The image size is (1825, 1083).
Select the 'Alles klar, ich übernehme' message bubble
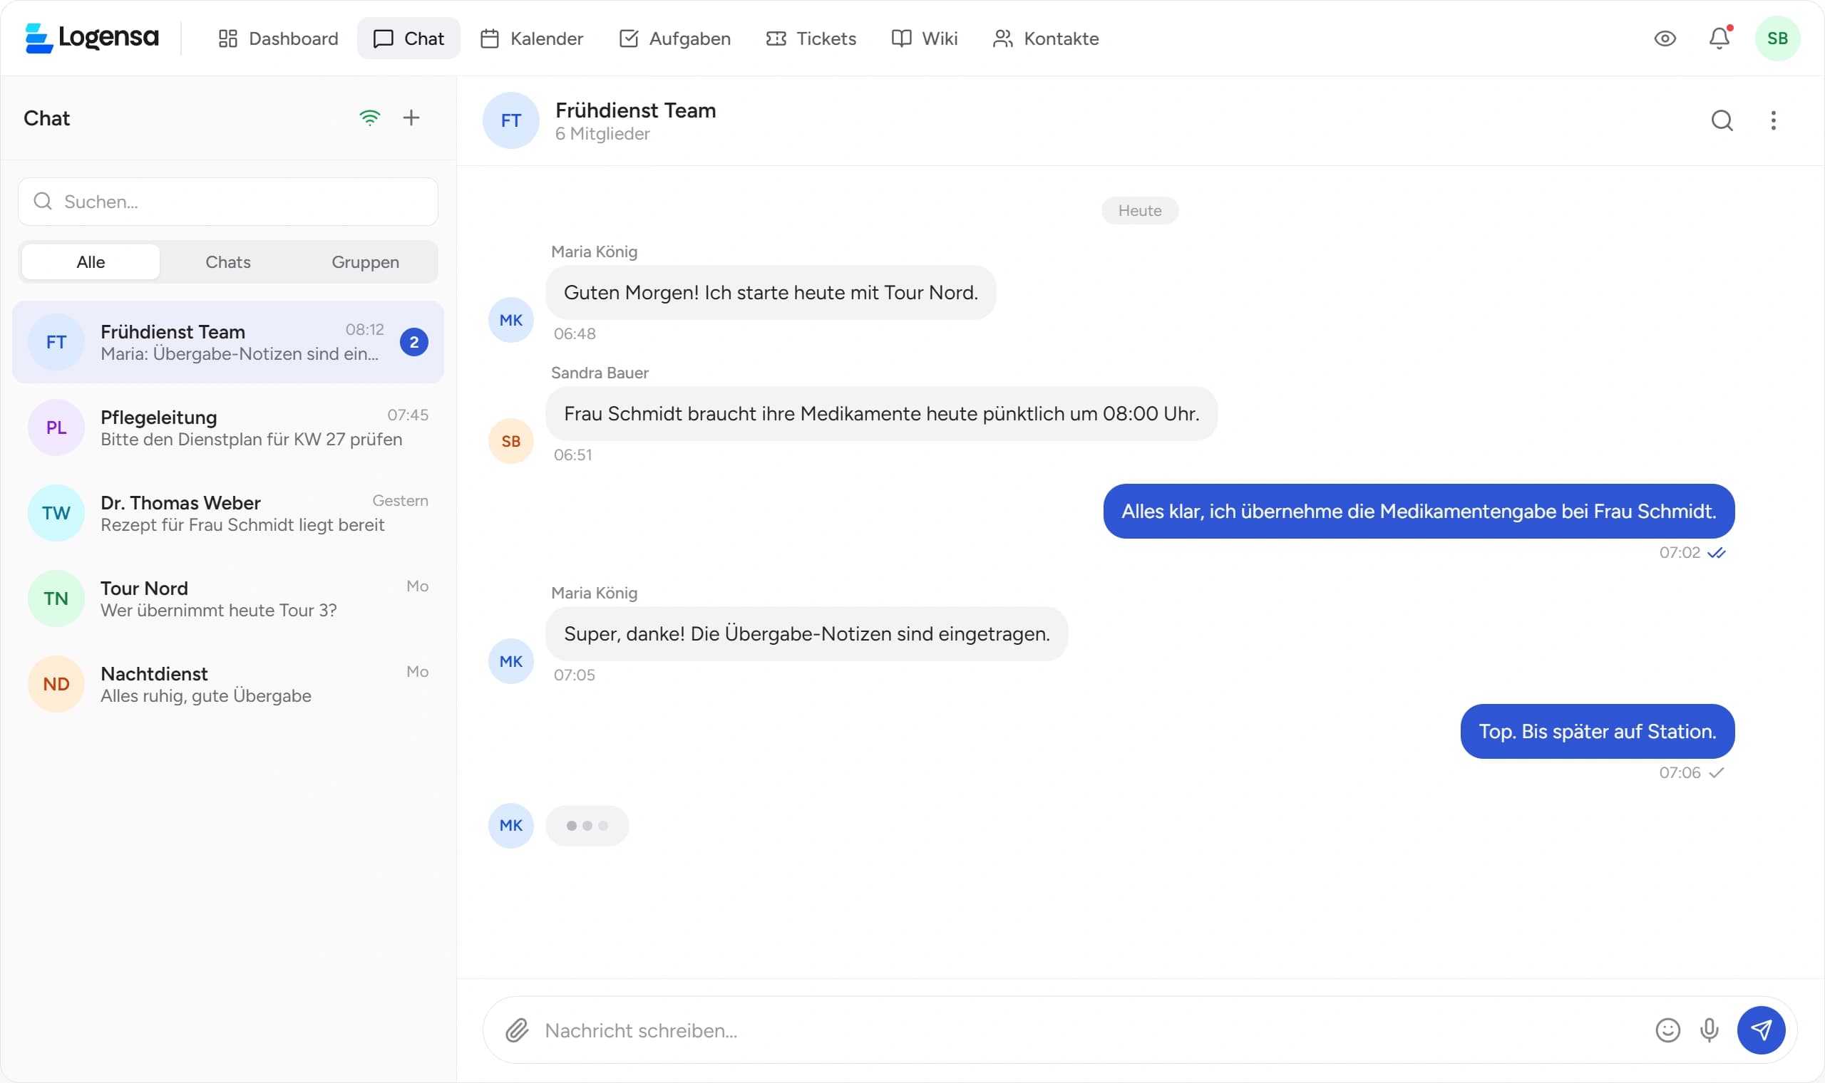coord(1419,512)
